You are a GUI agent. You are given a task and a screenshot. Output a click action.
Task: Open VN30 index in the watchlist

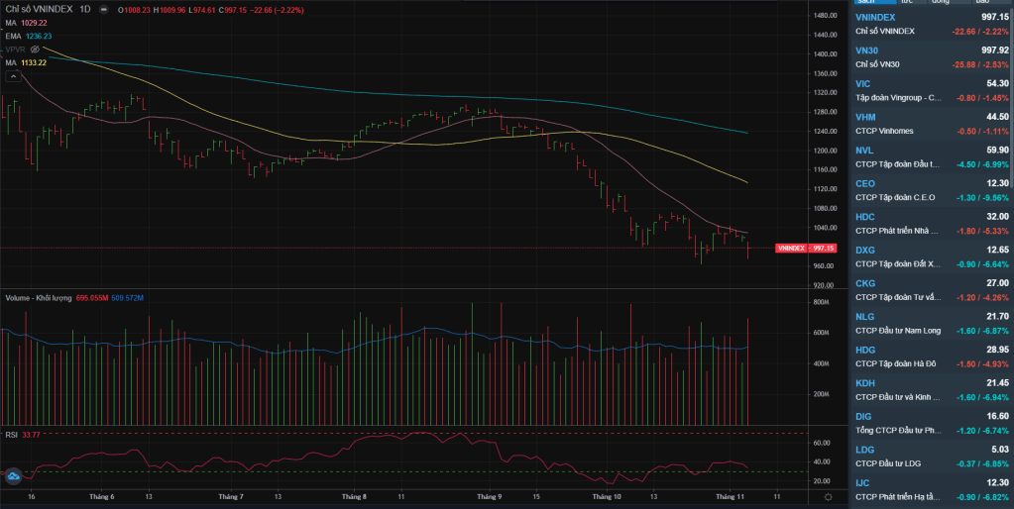tap(932, 56)
